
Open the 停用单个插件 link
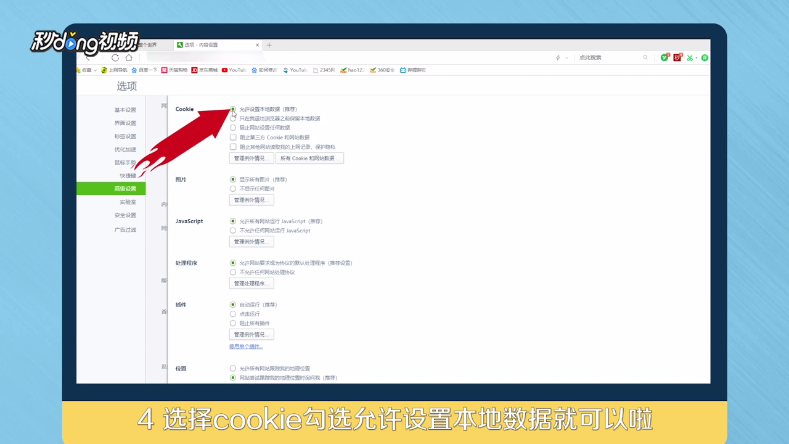(246, 347)
